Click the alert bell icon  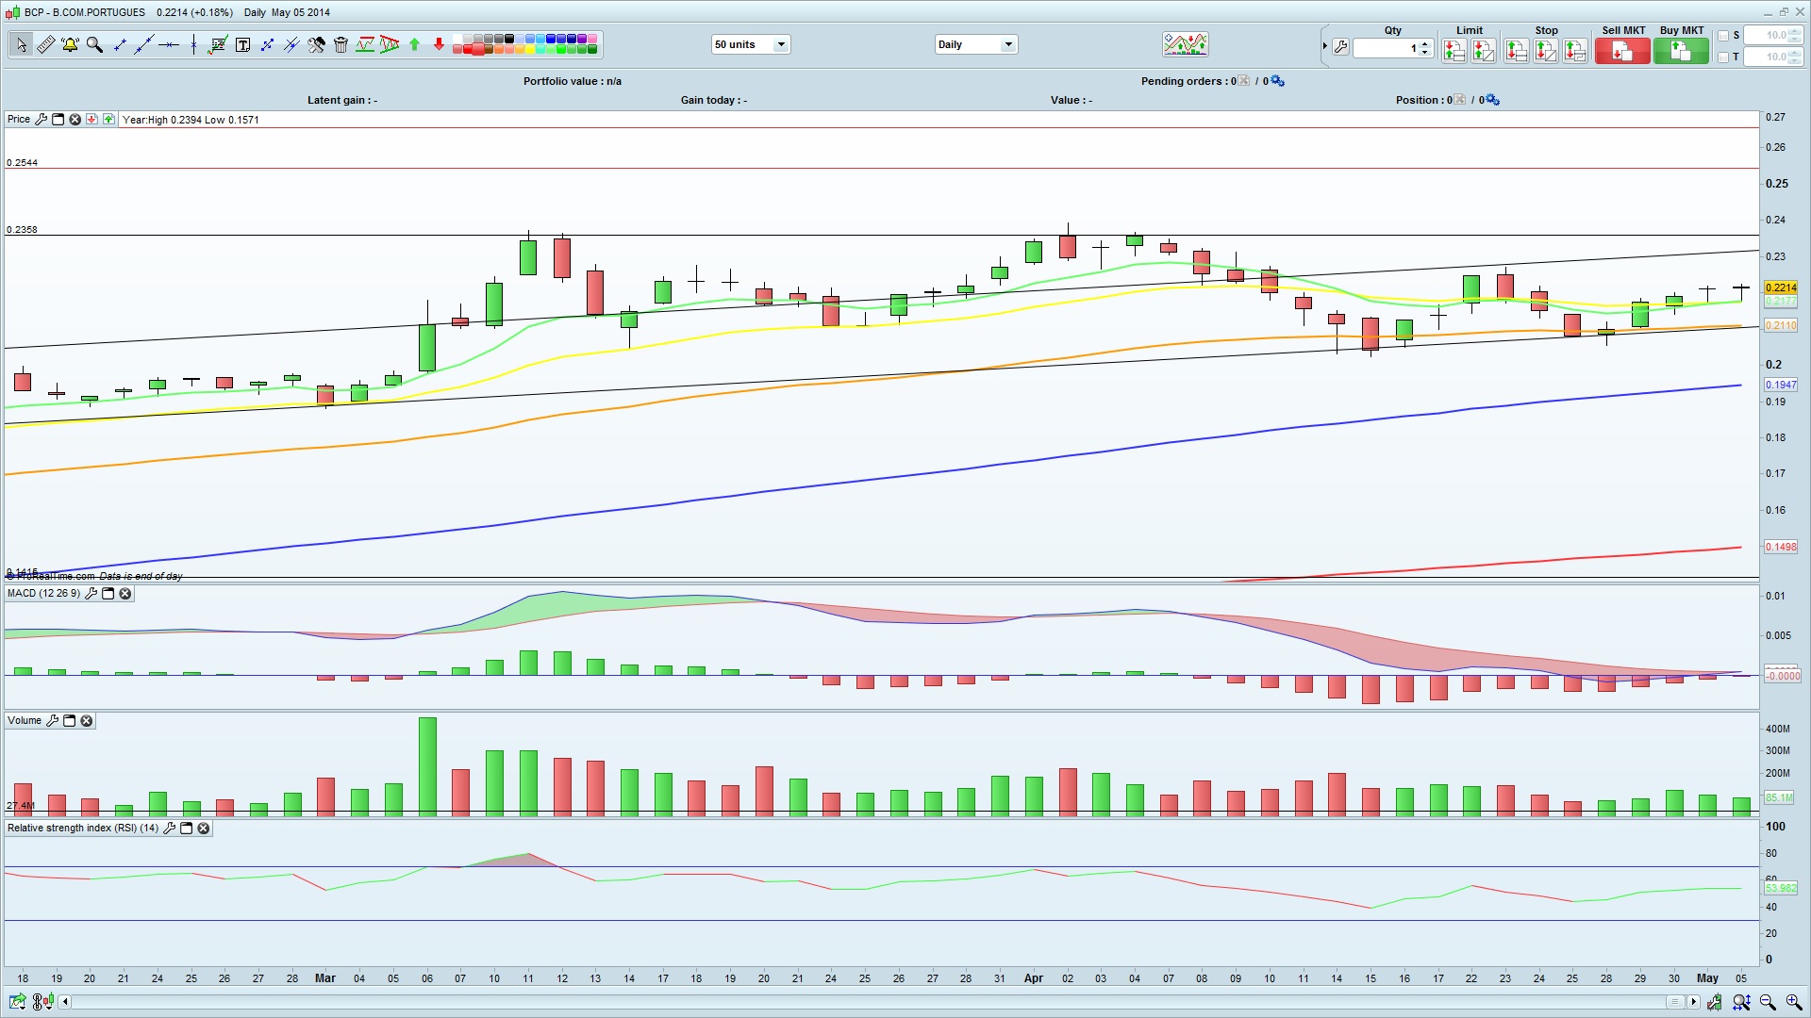point(70,44)
